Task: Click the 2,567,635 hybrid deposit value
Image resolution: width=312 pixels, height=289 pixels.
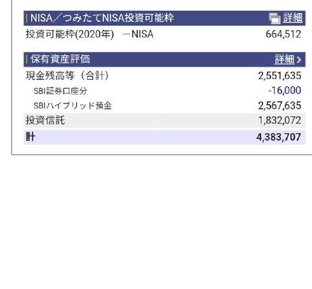Action: [x=279, y=106]
